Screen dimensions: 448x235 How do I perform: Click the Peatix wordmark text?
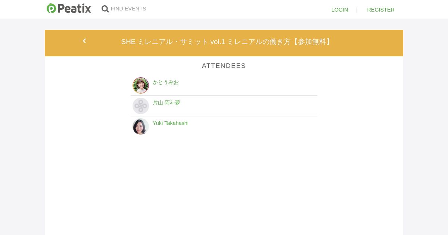(74, 9)
